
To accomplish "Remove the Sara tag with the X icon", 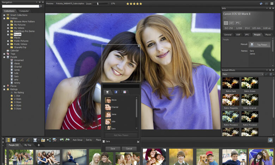I will pos(138,142).
